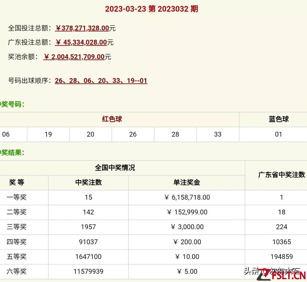Click the ball draw order numbers link
Viewport: 307px width, 282px height.
coord(101,81)
